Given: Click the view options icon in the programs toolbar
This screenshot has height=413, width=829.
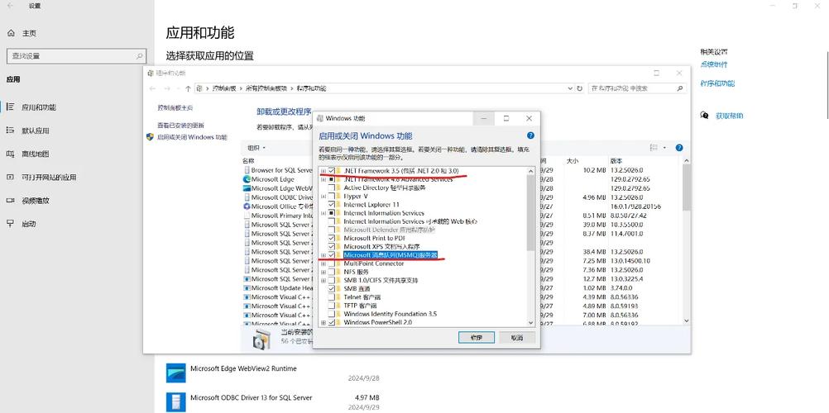Looking at the screenshot, I should click(654, 148).
